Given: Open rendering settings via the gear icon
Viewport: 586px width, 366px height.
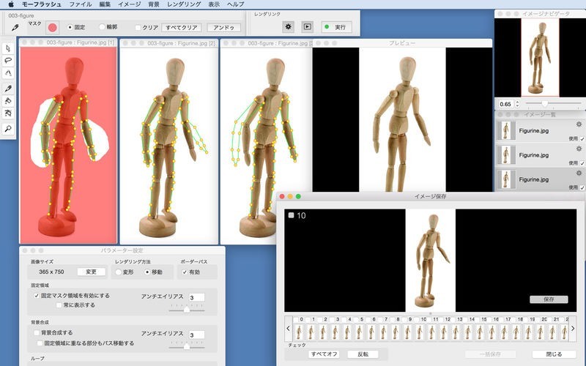Looking at the screenshot, I should 289,27.
